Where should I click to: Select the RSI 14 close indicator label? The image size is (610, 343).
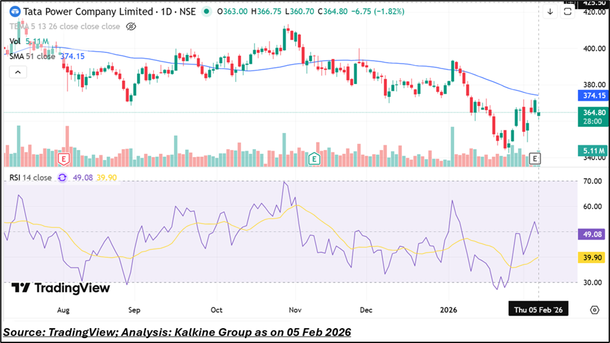(30, 178)
